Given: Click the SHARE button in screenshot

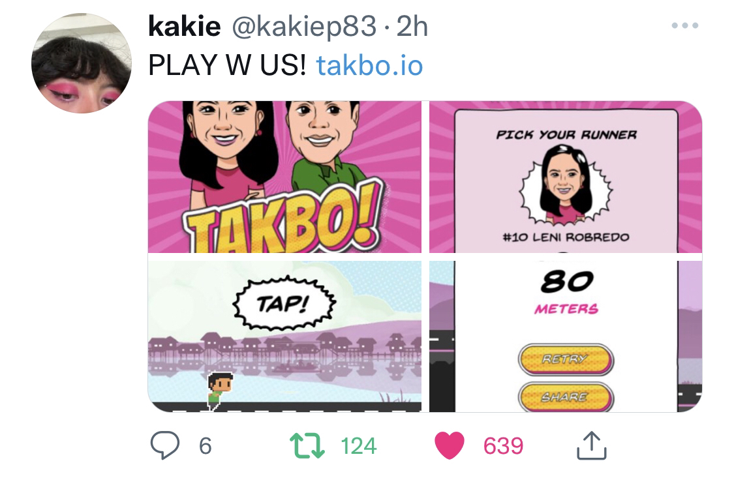Looking at the screenshot, I should pyautogui.click(x=566, y=397).
